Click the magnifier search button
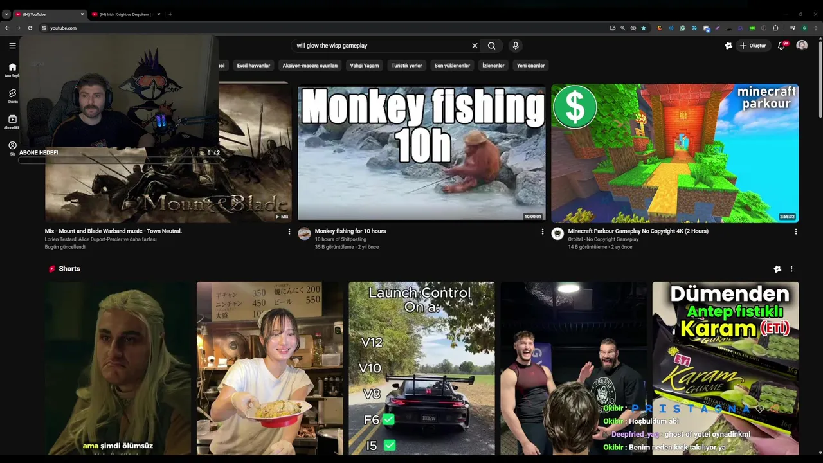Viewport: 823px width, 463px height. click(x=491, y=46)
